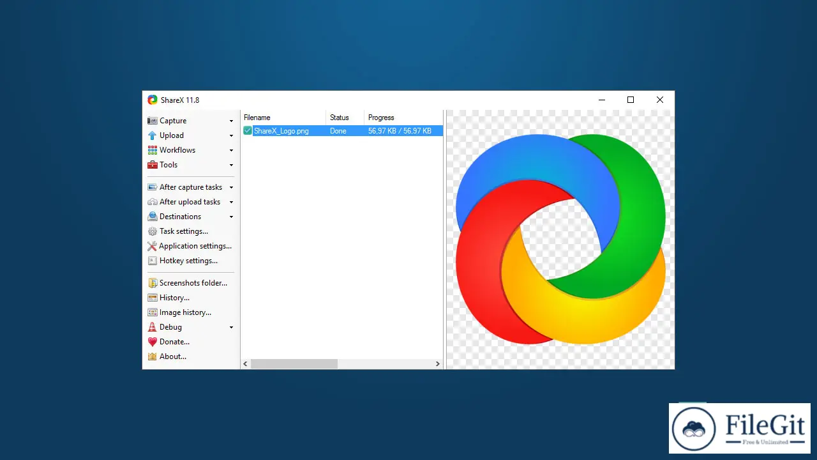817x460 pixels.
Task: Click the scroll left arrow in task list
Action: click(x=246, y=364)
